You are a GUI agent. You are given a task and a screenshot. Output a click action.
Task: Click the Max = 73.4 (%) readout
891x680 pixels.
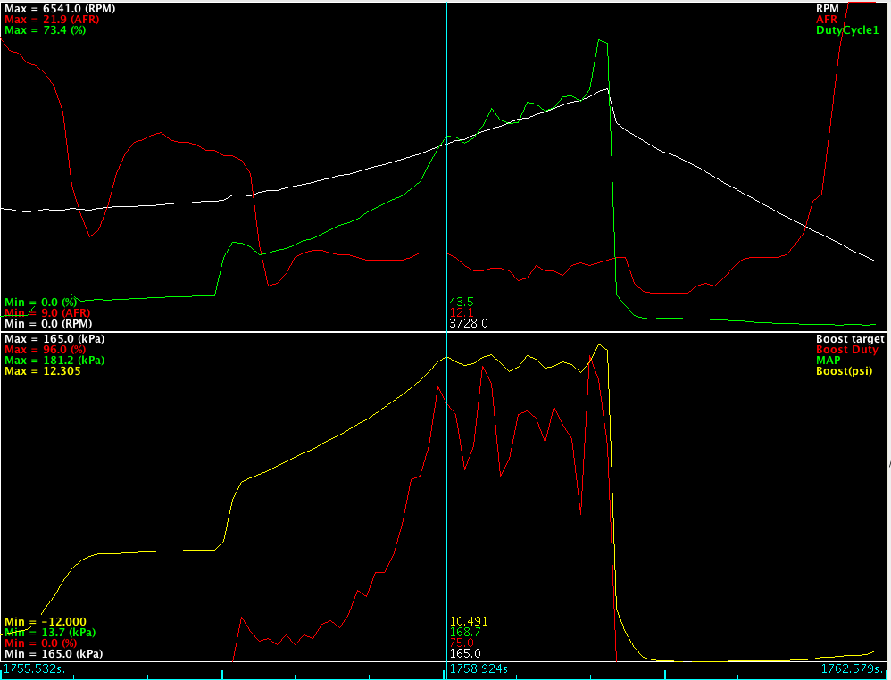click(x=45, y=30)
